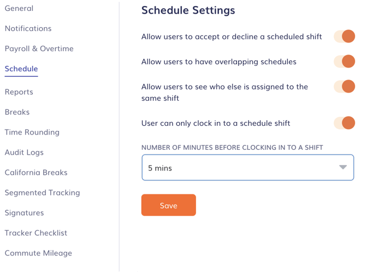The image size is (366, 275).
Task: Open Payroll & Overtime settings
Action: pos(39,48)
